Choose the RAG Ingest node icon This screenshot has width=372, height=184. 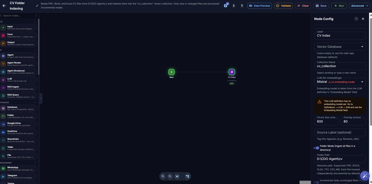[3, 88]
